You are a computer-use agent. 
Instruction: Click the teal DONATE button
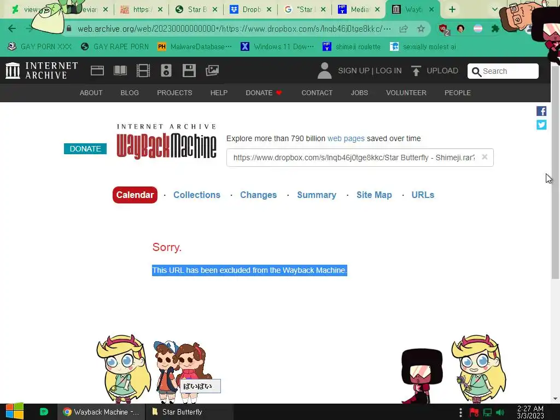click(x=85, y=149)
